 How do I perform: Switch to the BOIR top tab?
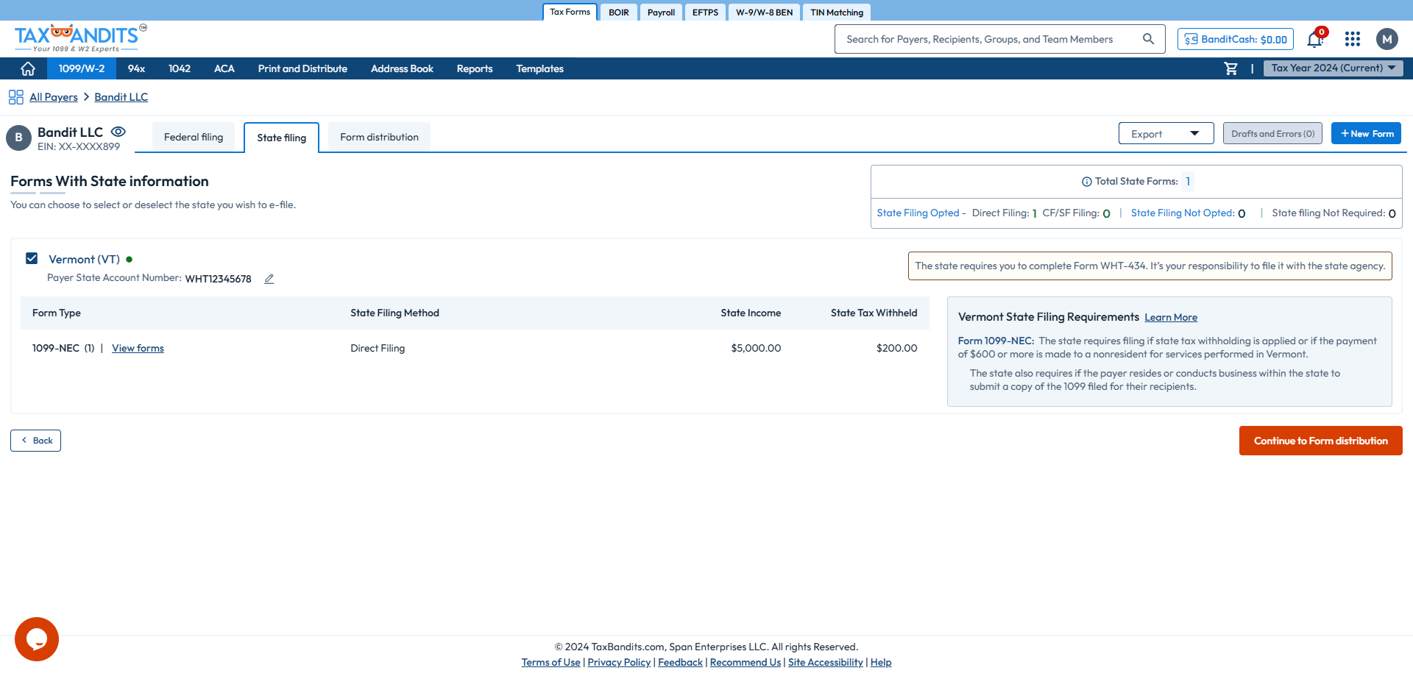pyautogui.click(x=619, y=13)
